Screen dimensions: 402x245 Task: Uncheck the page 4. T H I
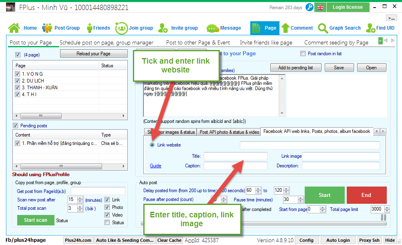(x=18, y=94)
